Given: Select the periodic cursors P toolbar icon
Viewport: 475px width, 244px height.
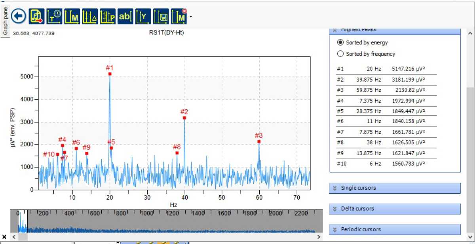Looking at the screenshot, I should (x=108, y=16).
